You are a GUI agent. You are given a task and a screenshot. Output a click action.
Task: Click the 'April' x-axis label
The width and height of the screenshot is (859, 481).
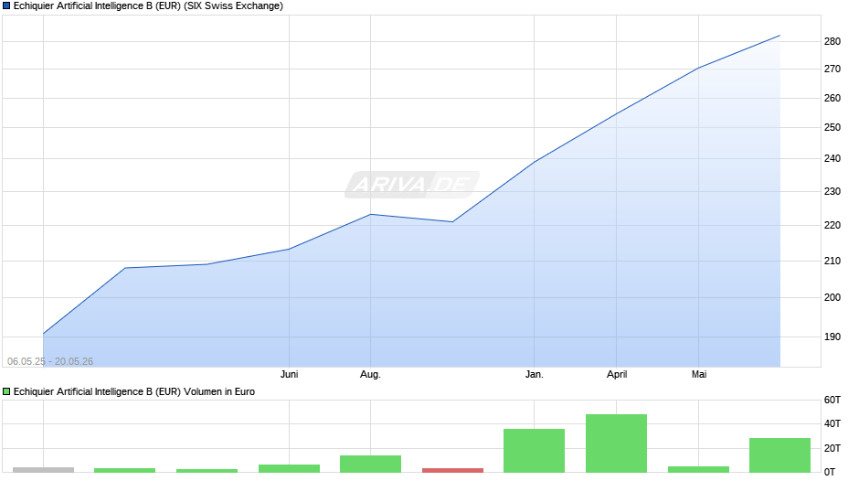click(617, 374)
